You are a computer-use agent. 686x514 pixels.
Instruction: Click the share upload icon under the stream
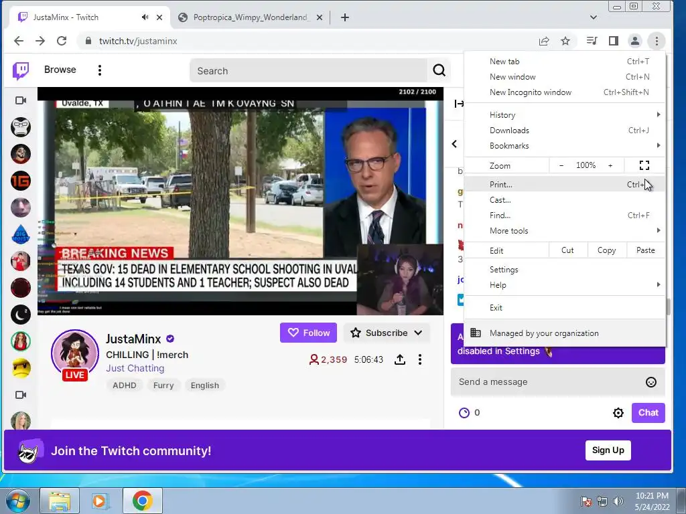click(400, 359)
